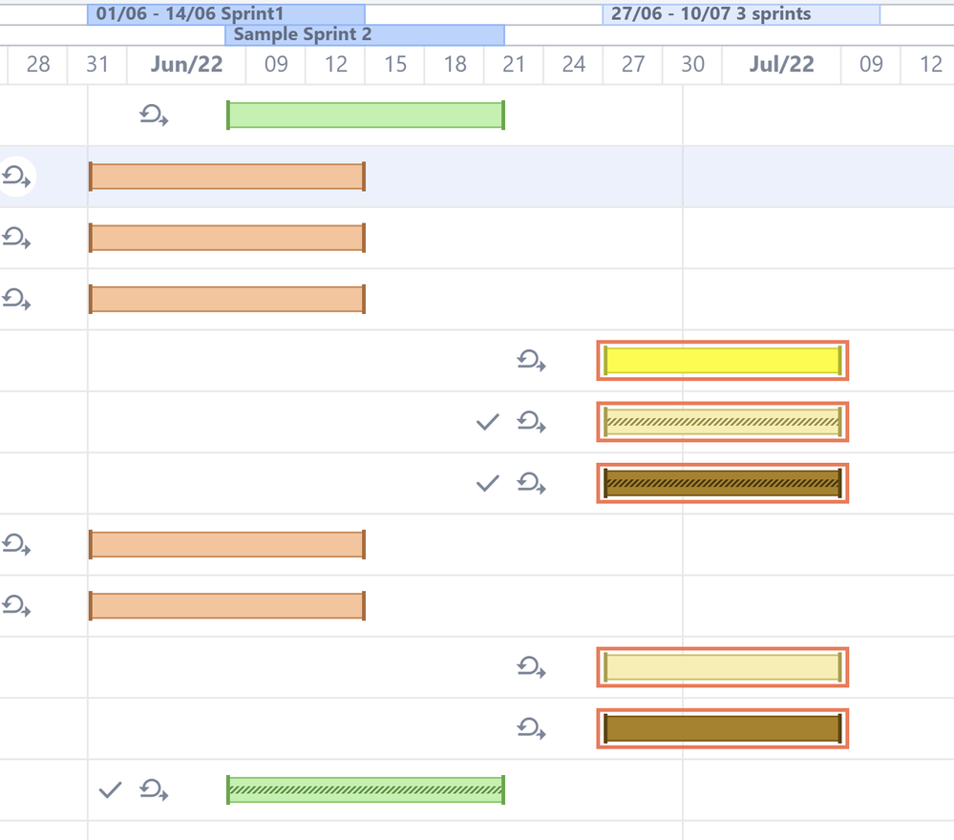Click the first orange task bar
This screenshot has height=840, width=954.
[x=226, y=176]
